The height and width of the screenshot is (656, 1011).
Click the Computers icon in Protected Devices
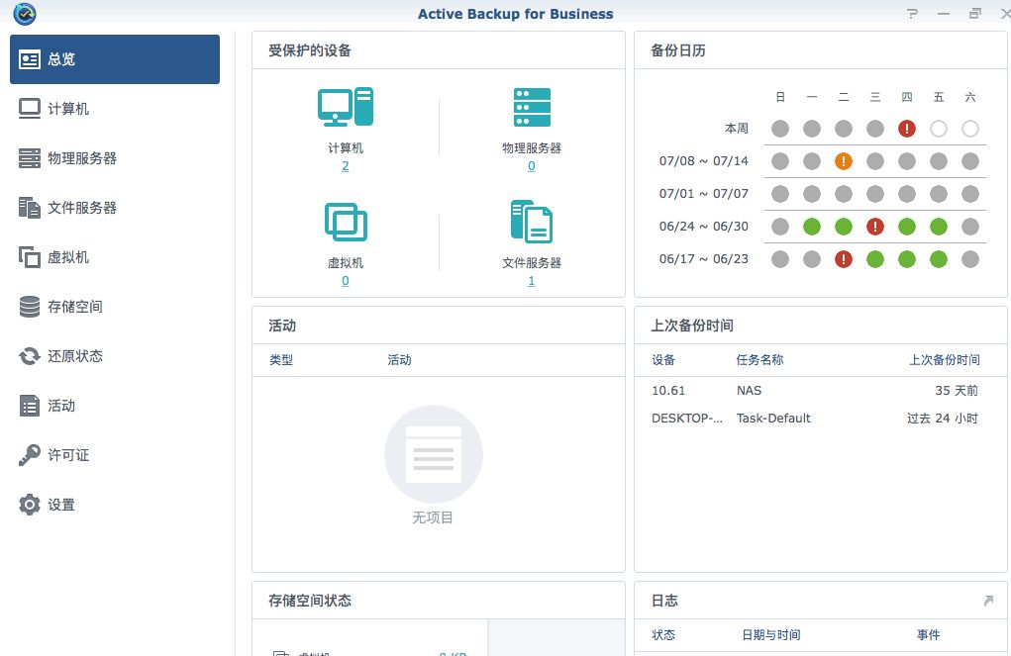[345, 107]
